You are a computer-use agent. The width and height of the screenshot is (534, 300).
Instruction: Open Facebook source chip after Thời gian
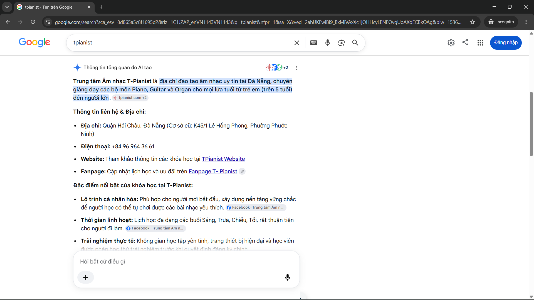(156, 228)
